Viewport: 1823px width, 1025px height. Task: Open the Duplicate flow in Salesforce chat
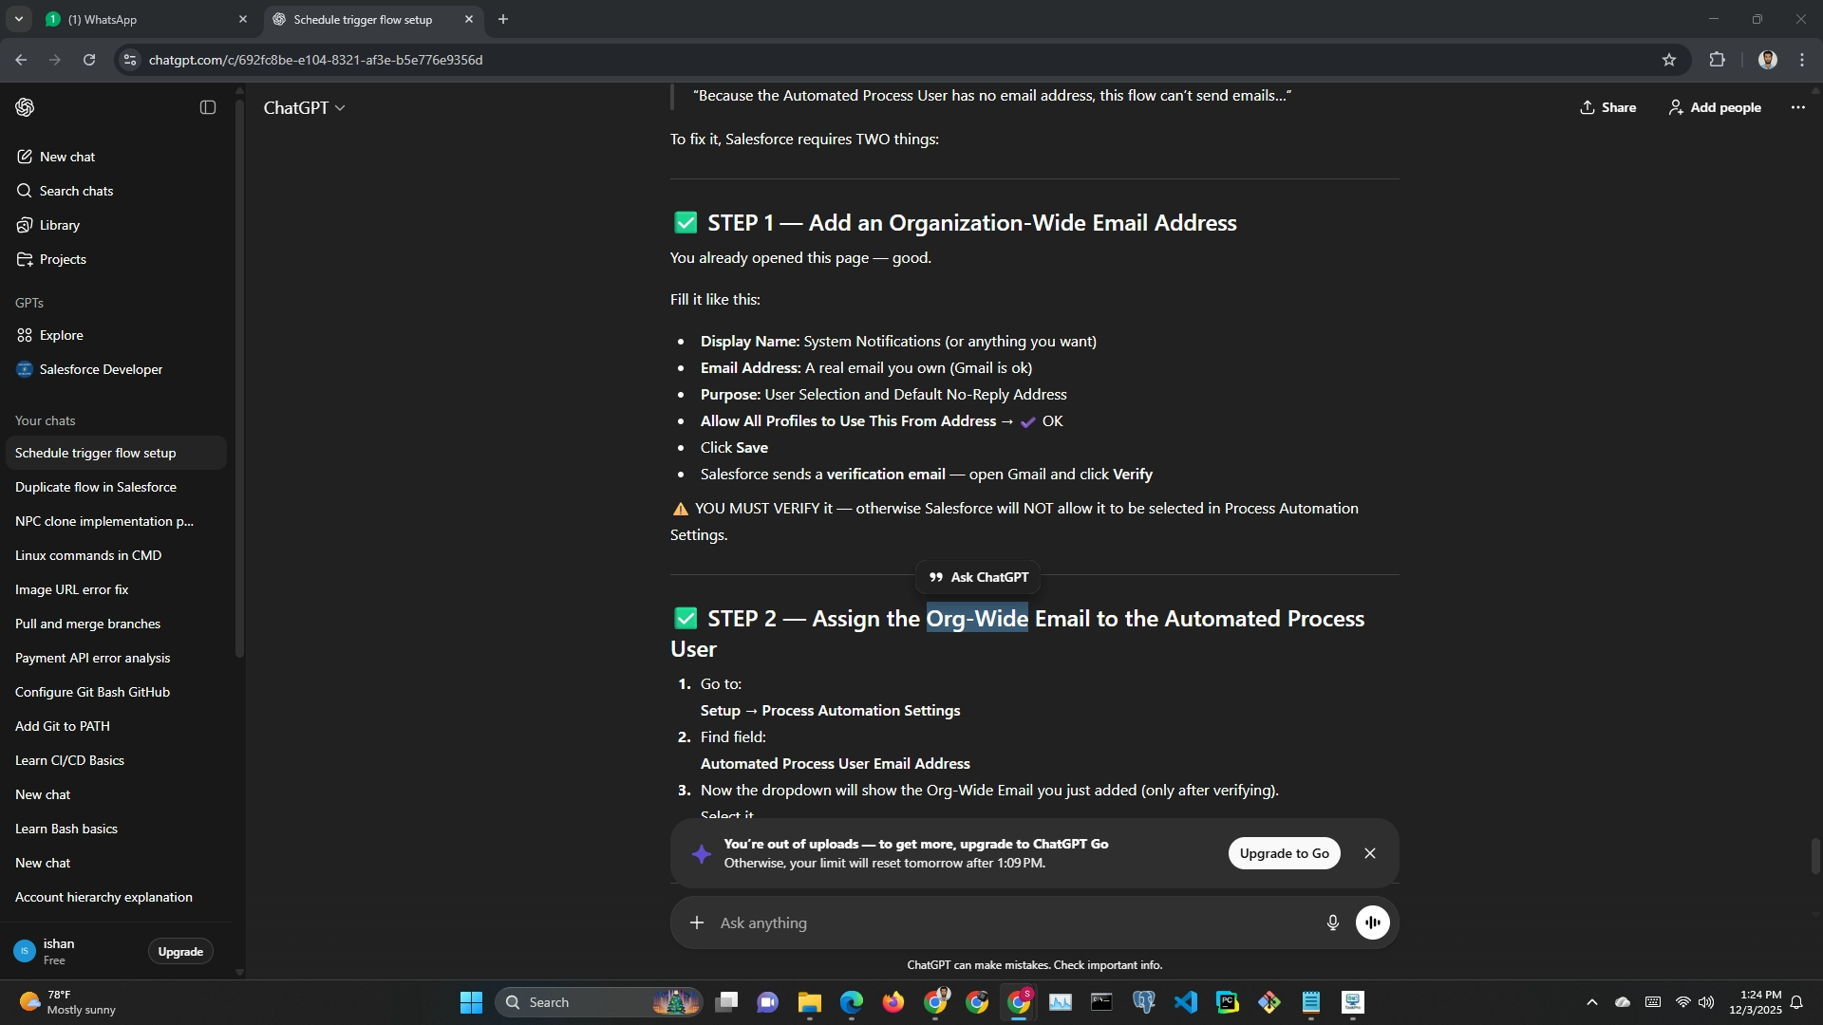pyautogui.click(x=96, y=487)
